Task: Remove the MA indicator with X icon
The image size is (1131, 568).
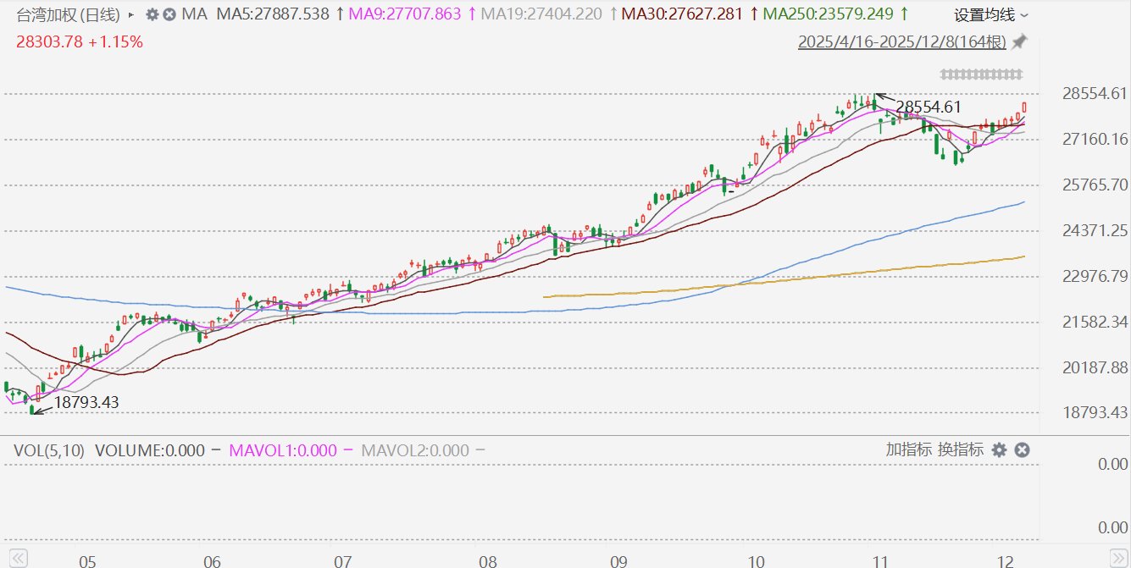Action: [x=170, y=14]
